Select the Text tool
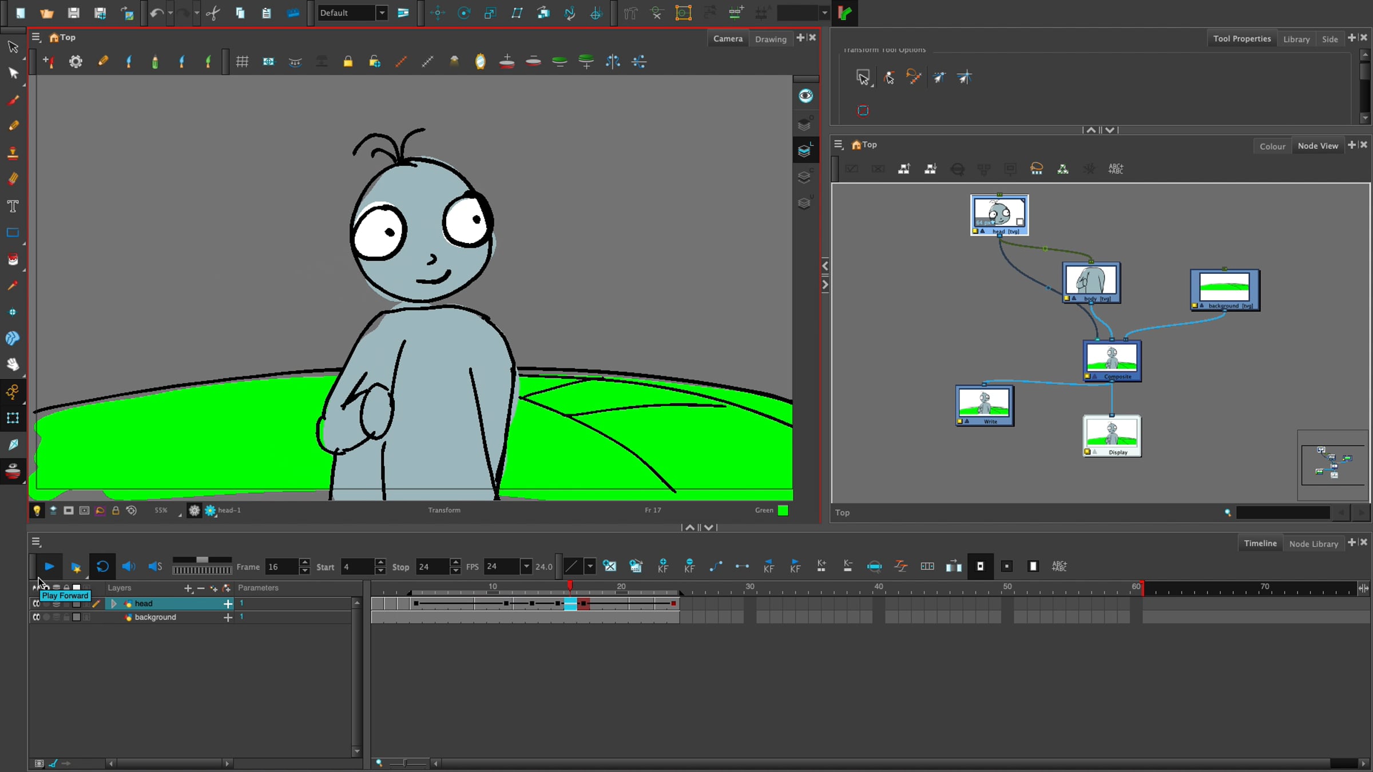 pyautogui.click(x=13, y=206)
